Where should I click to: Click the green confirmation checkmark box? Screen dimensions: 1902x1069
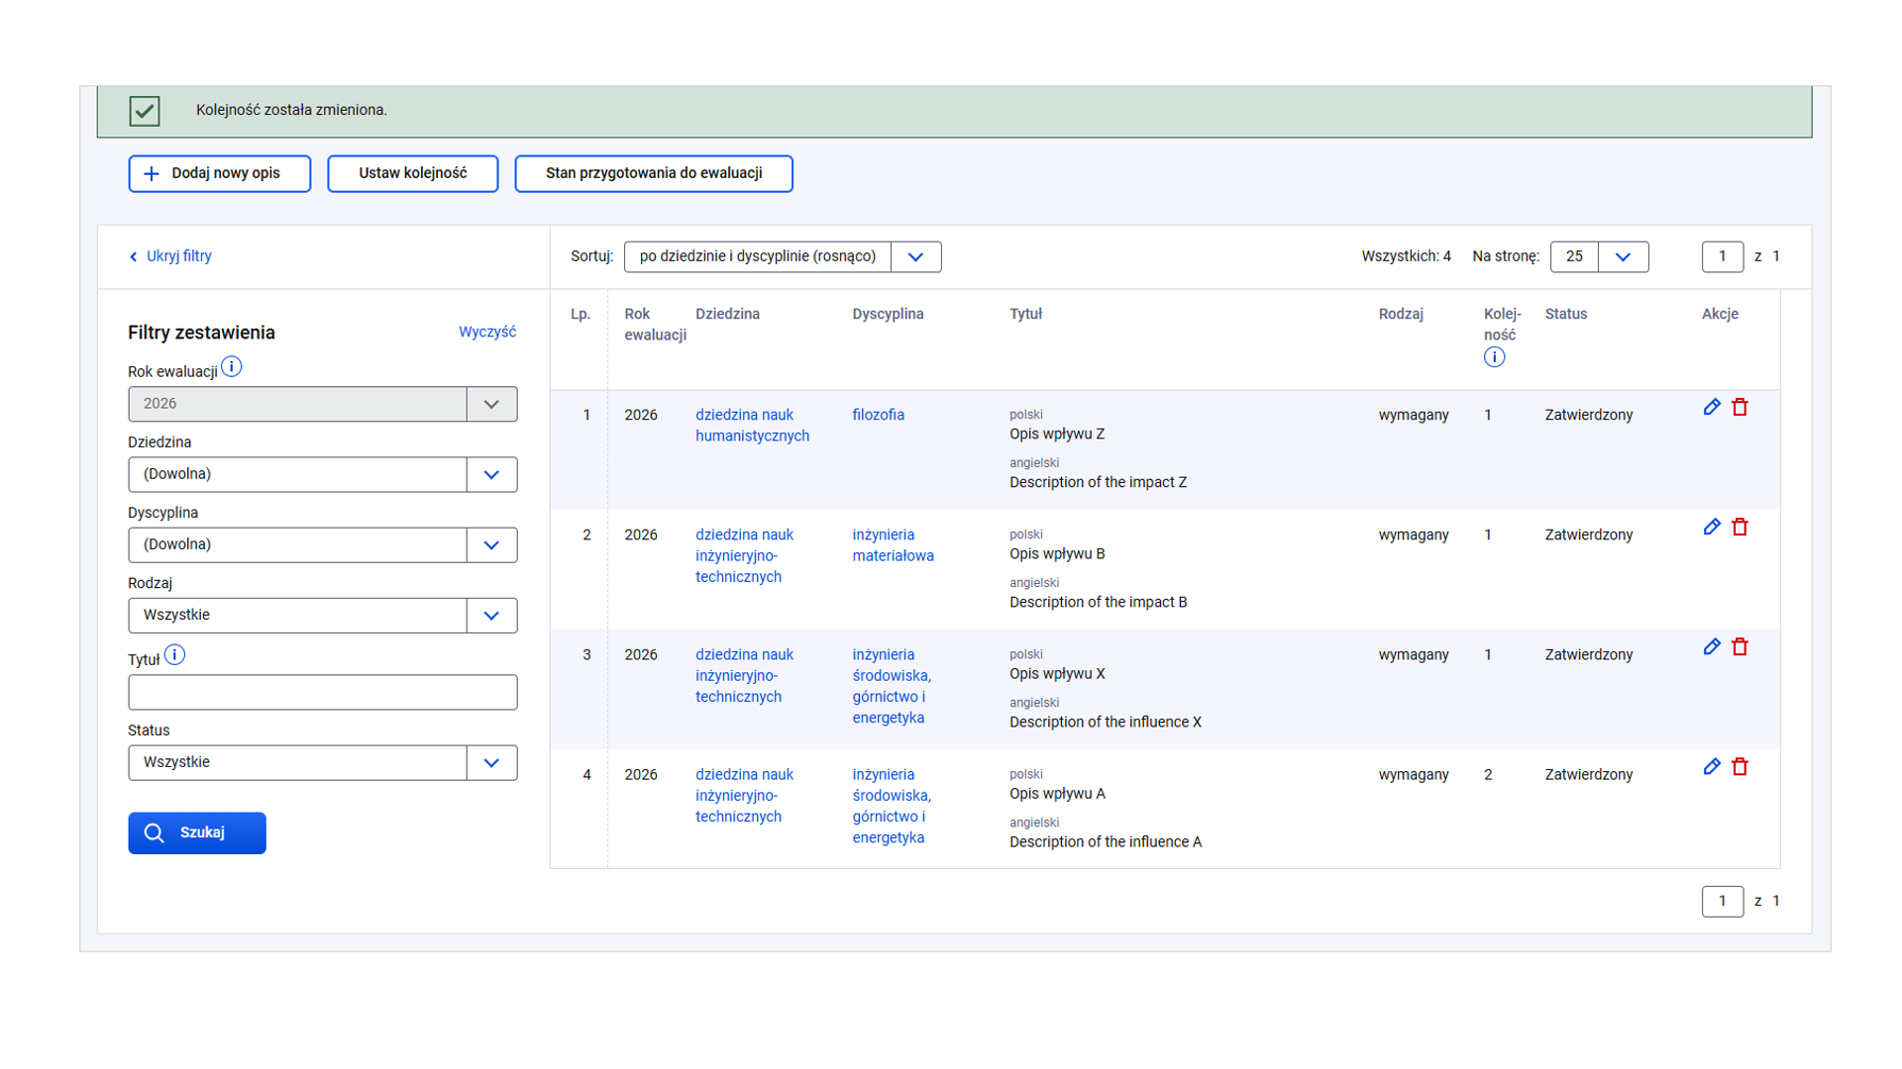145,111
